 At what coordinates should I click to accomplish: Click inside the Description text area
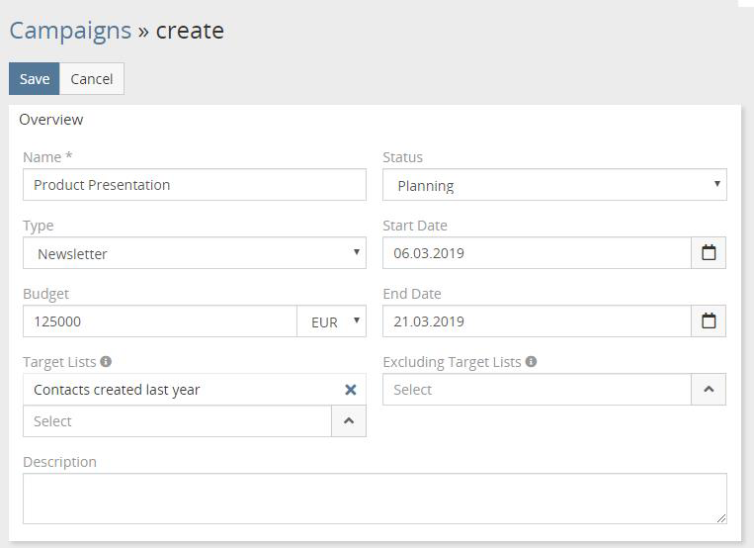[x=375, y=499]
